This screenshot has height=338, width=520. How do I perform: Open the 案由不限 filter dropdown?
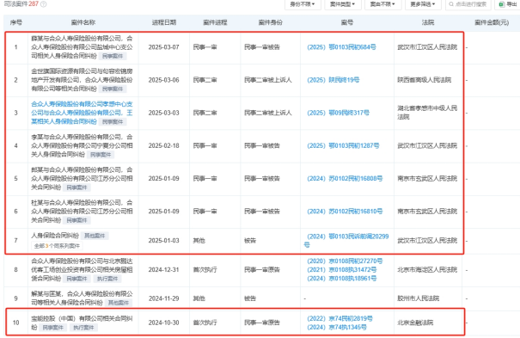(x=382, y=4)
